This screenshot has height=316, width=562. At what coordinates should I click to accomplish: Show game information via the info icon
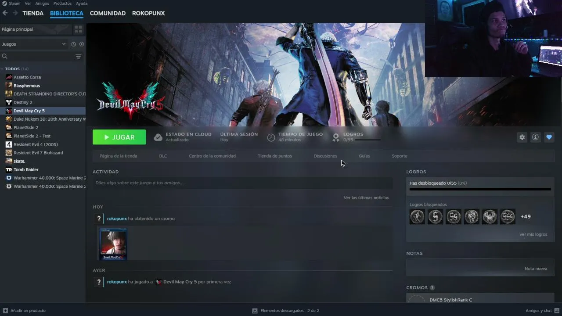click(x=535, y=137)
